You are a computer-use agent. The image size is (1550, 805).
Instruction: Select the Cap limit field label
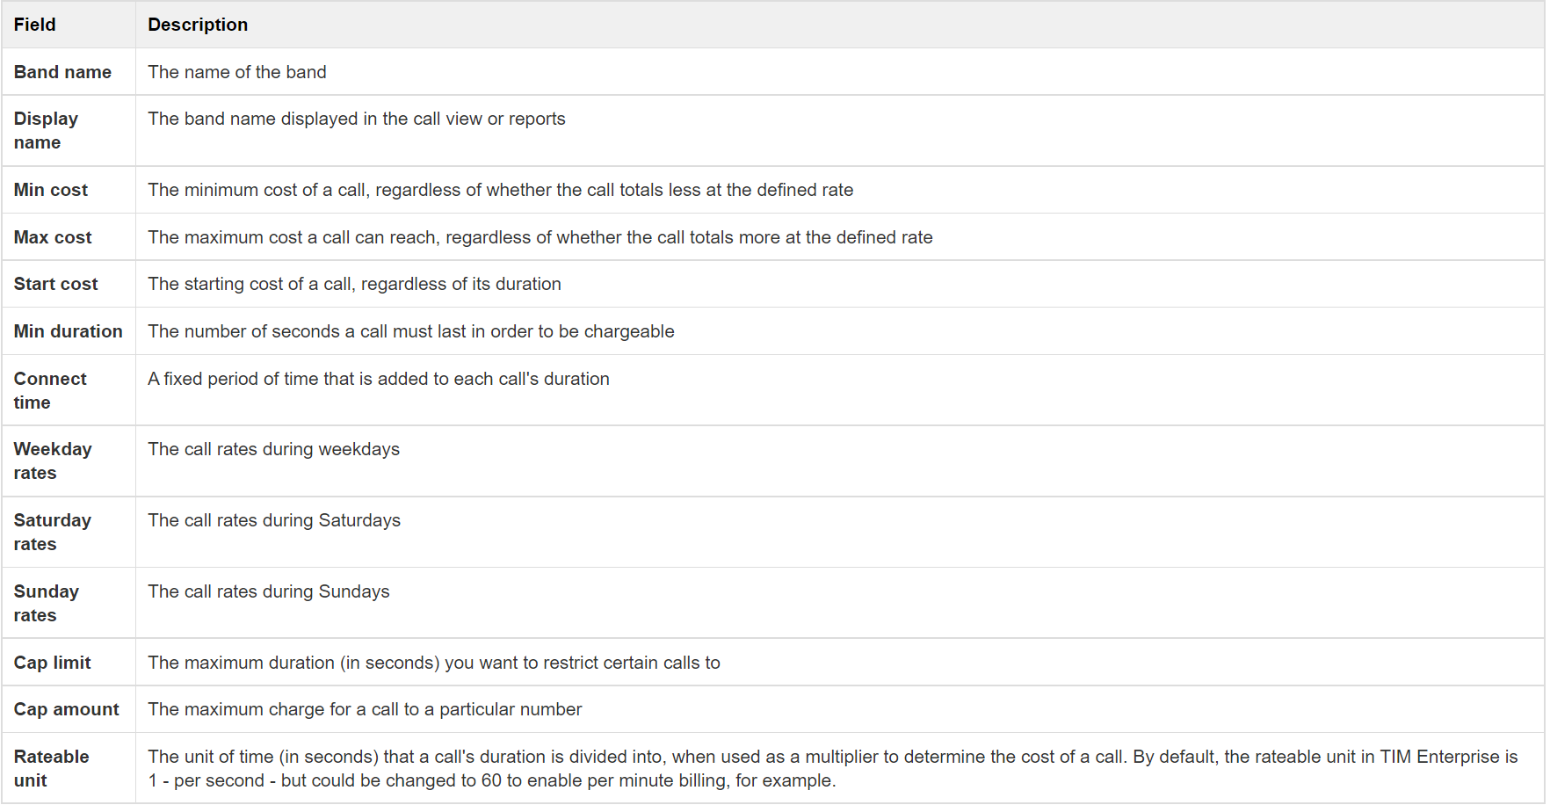coord(52,663)
